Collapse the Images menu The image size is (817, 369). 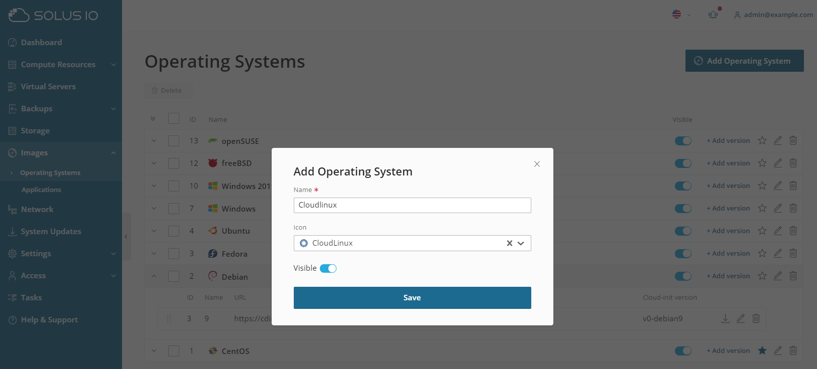[x=61, y=153]
